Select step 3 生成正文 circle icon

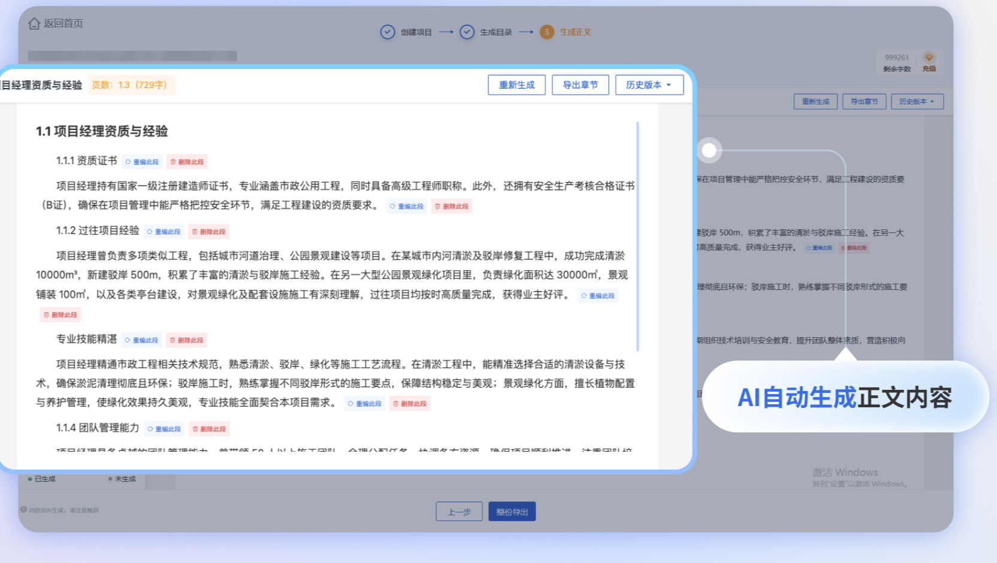pos(546,32)
